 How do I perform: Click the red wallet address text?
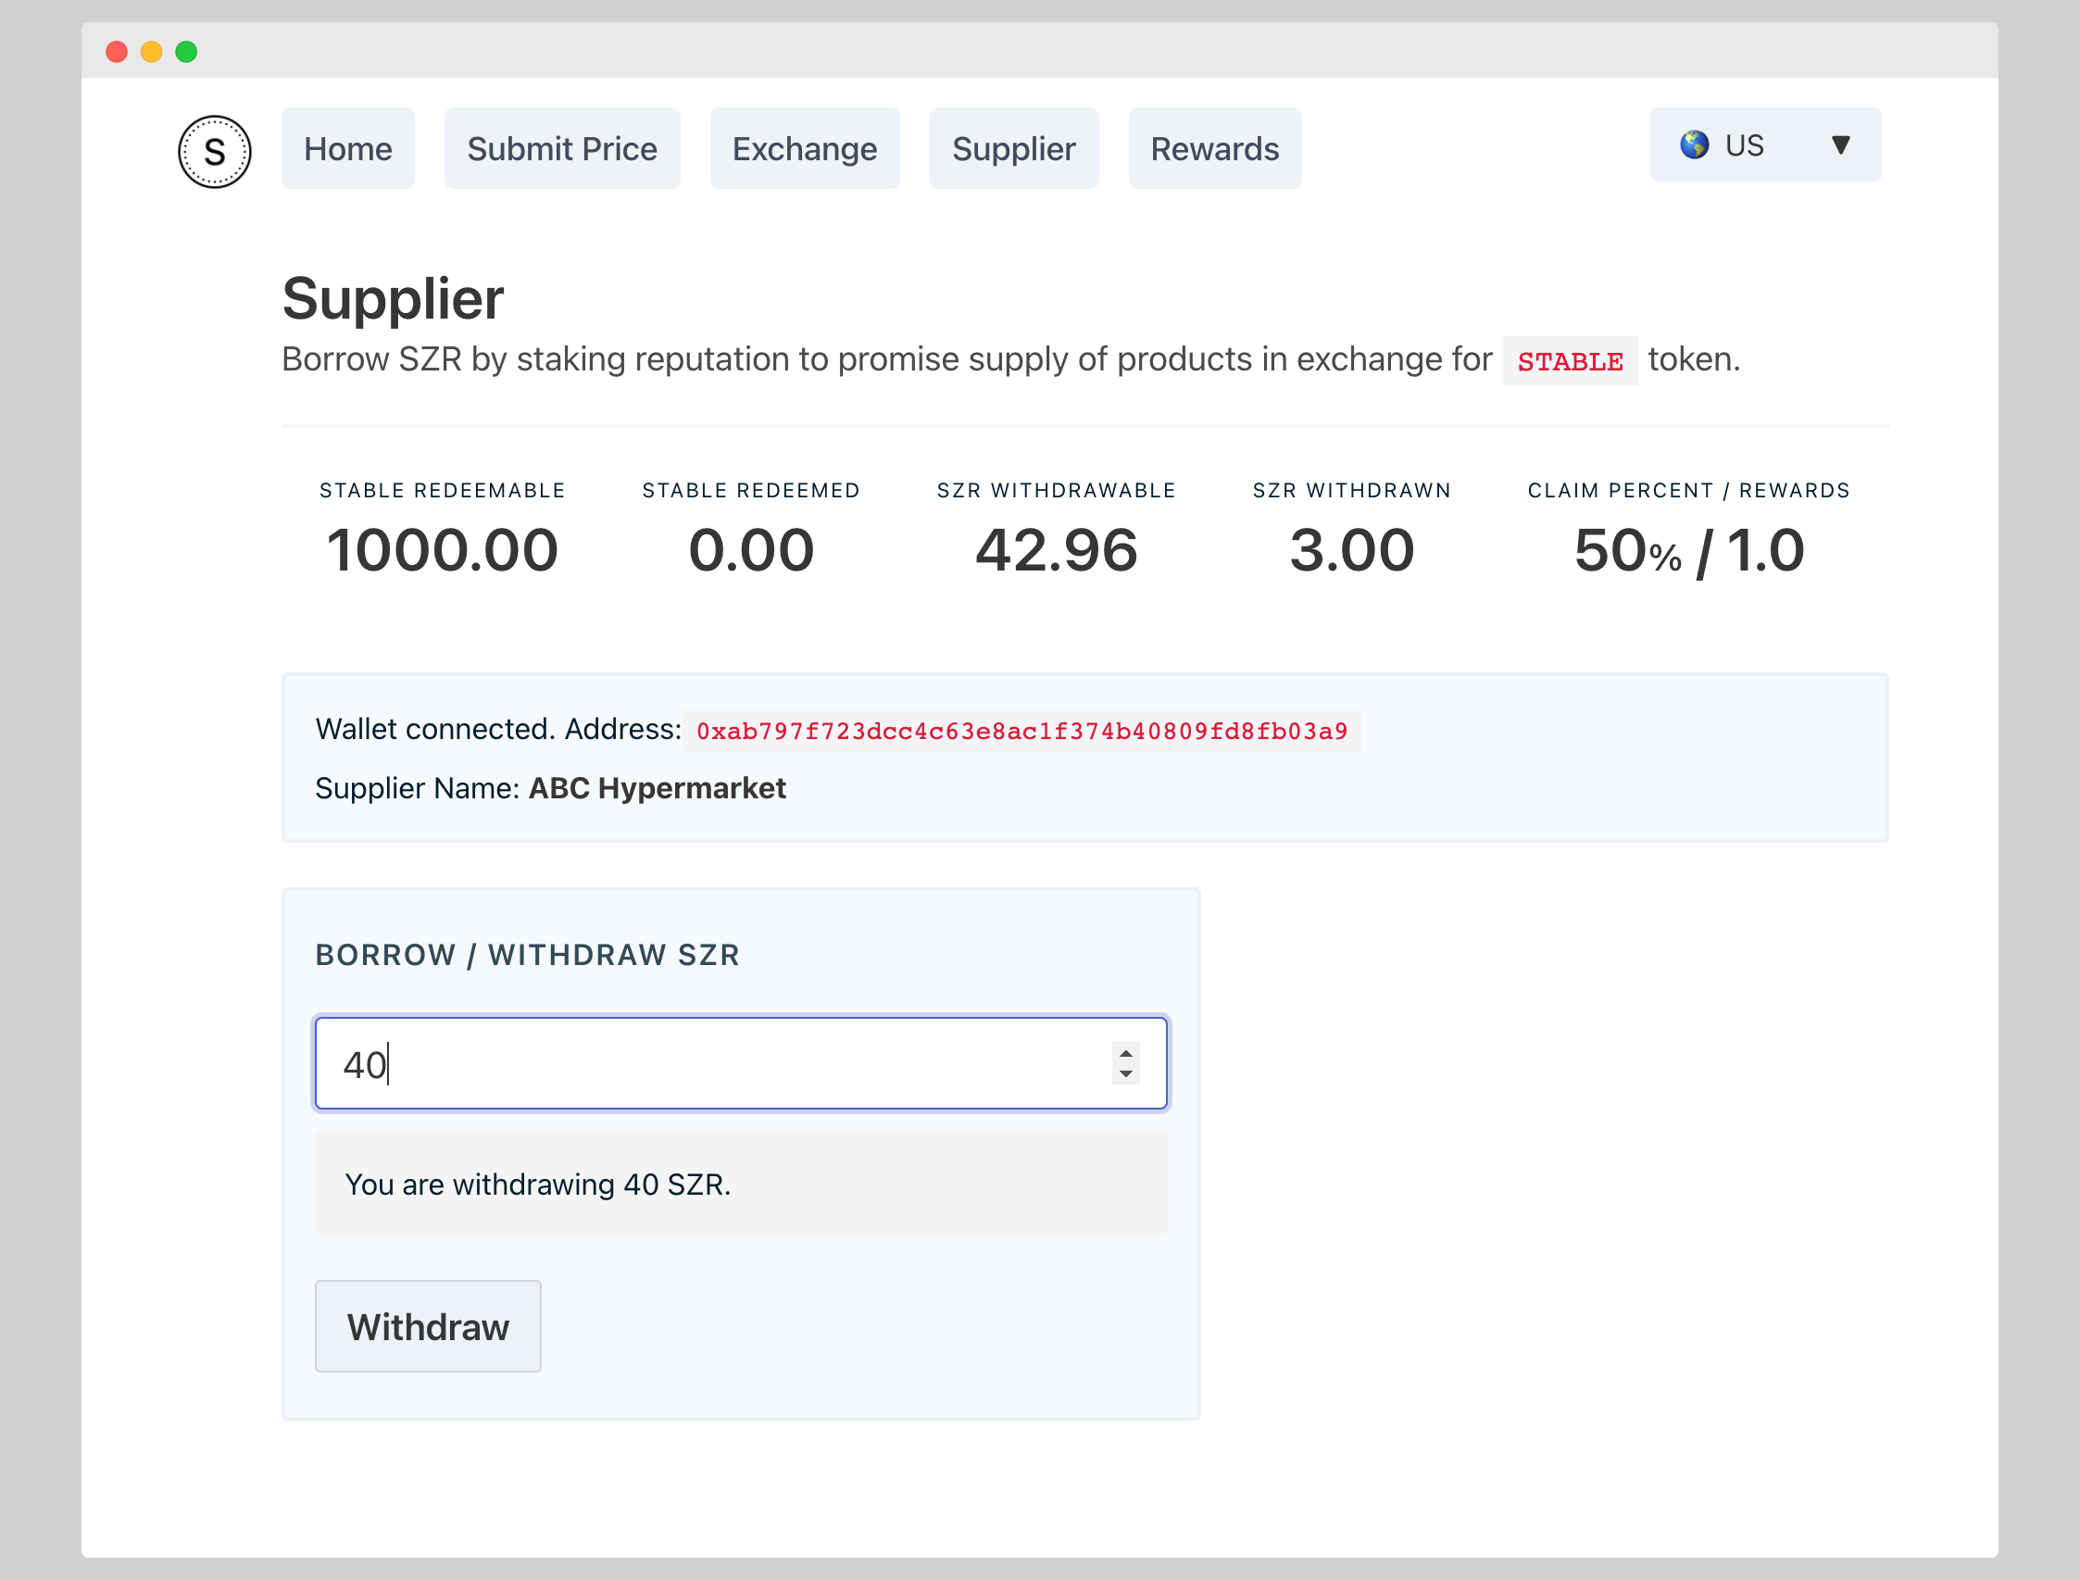[1021, 731]
